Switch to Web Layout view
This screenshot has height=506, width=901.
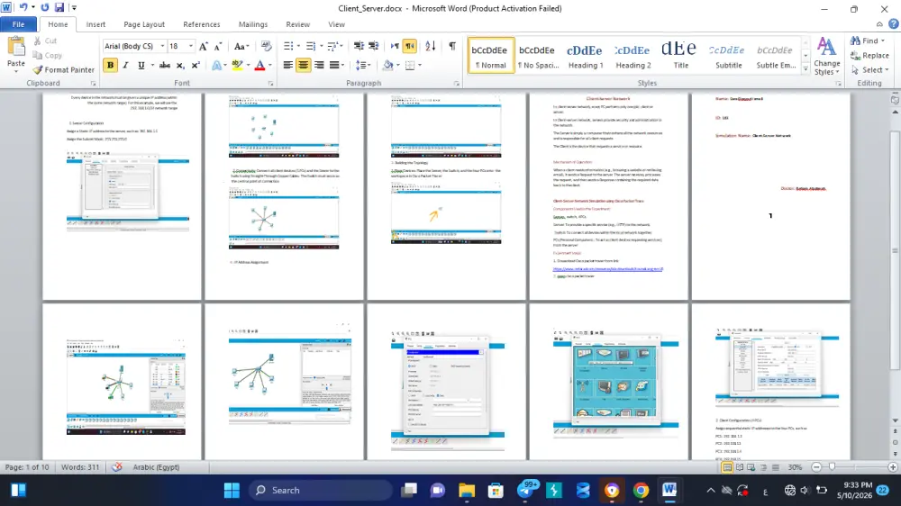(751, 467)
